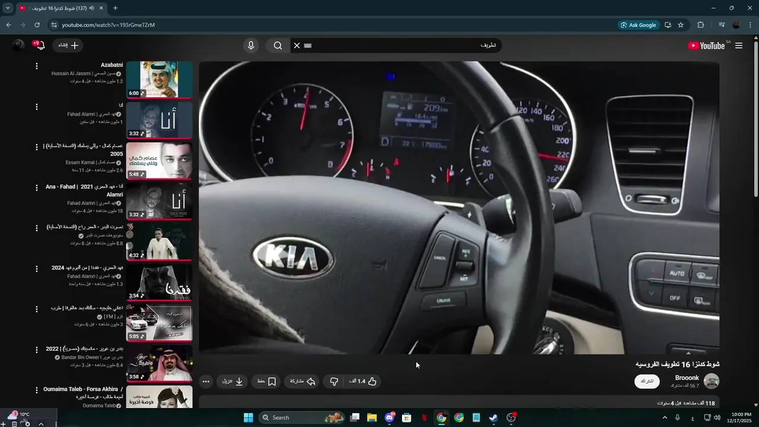Save the video to a playlist

267,381
